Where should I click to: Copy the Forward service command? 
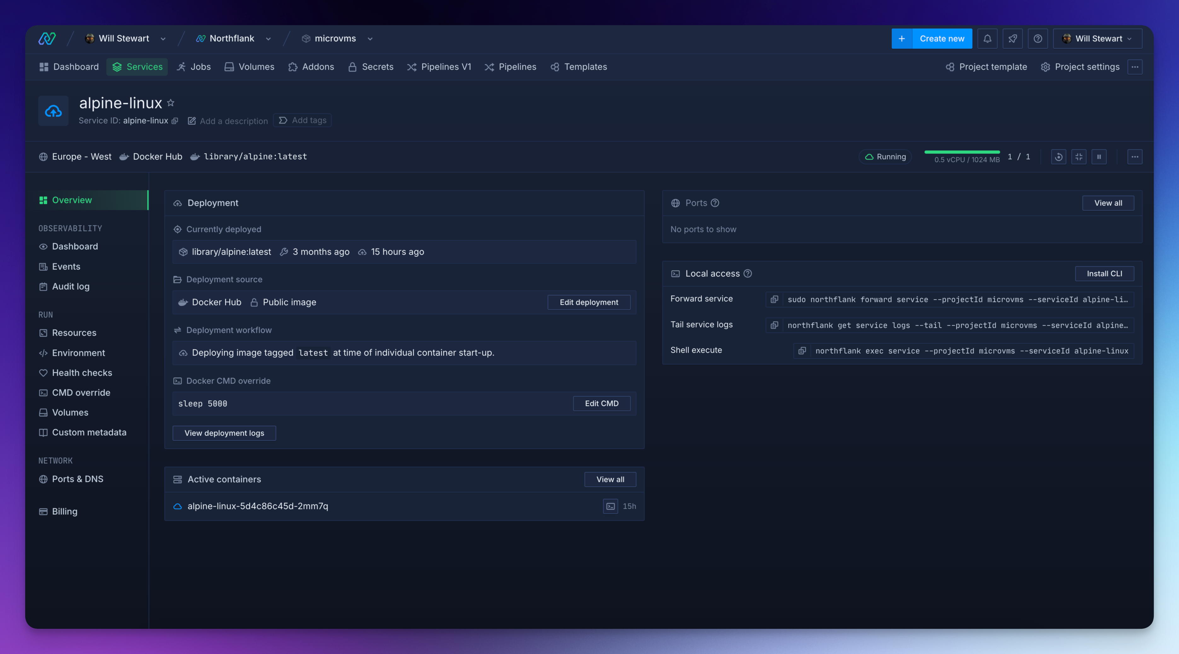tap(774, 300)
